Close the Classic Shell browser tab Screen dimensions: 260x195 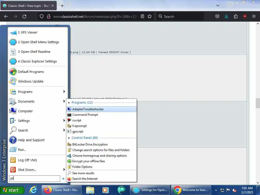[53, 6]
